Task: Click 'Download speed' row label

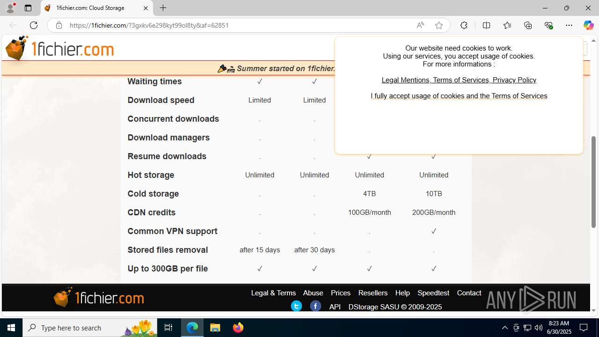Action: (x=161, y=100)
